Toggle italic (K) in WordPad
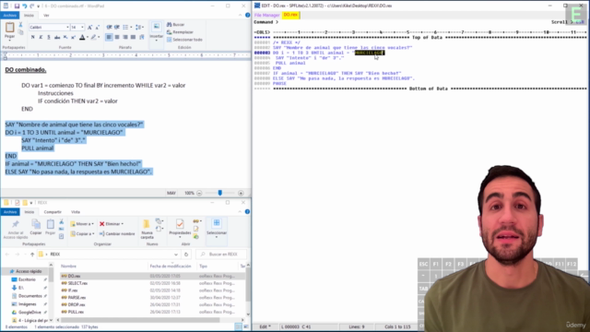This screenshot has width=590, height=332. 41,37
